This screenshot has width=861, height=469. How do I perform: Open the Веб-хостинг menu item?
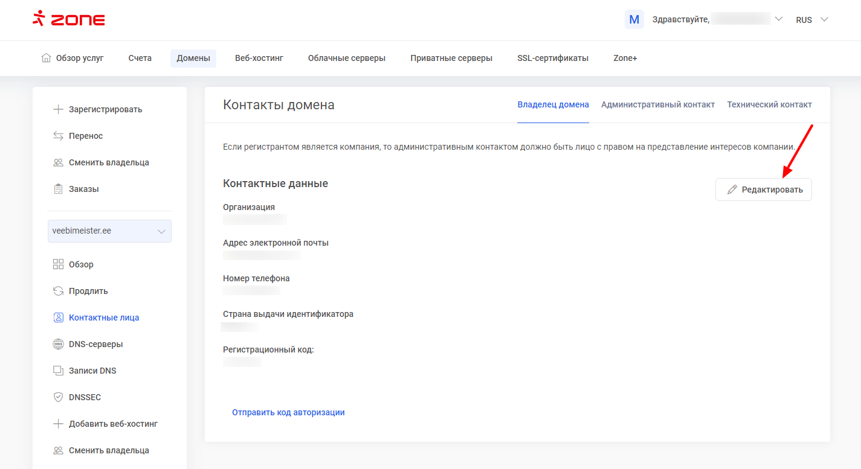[x=259, y=58]
